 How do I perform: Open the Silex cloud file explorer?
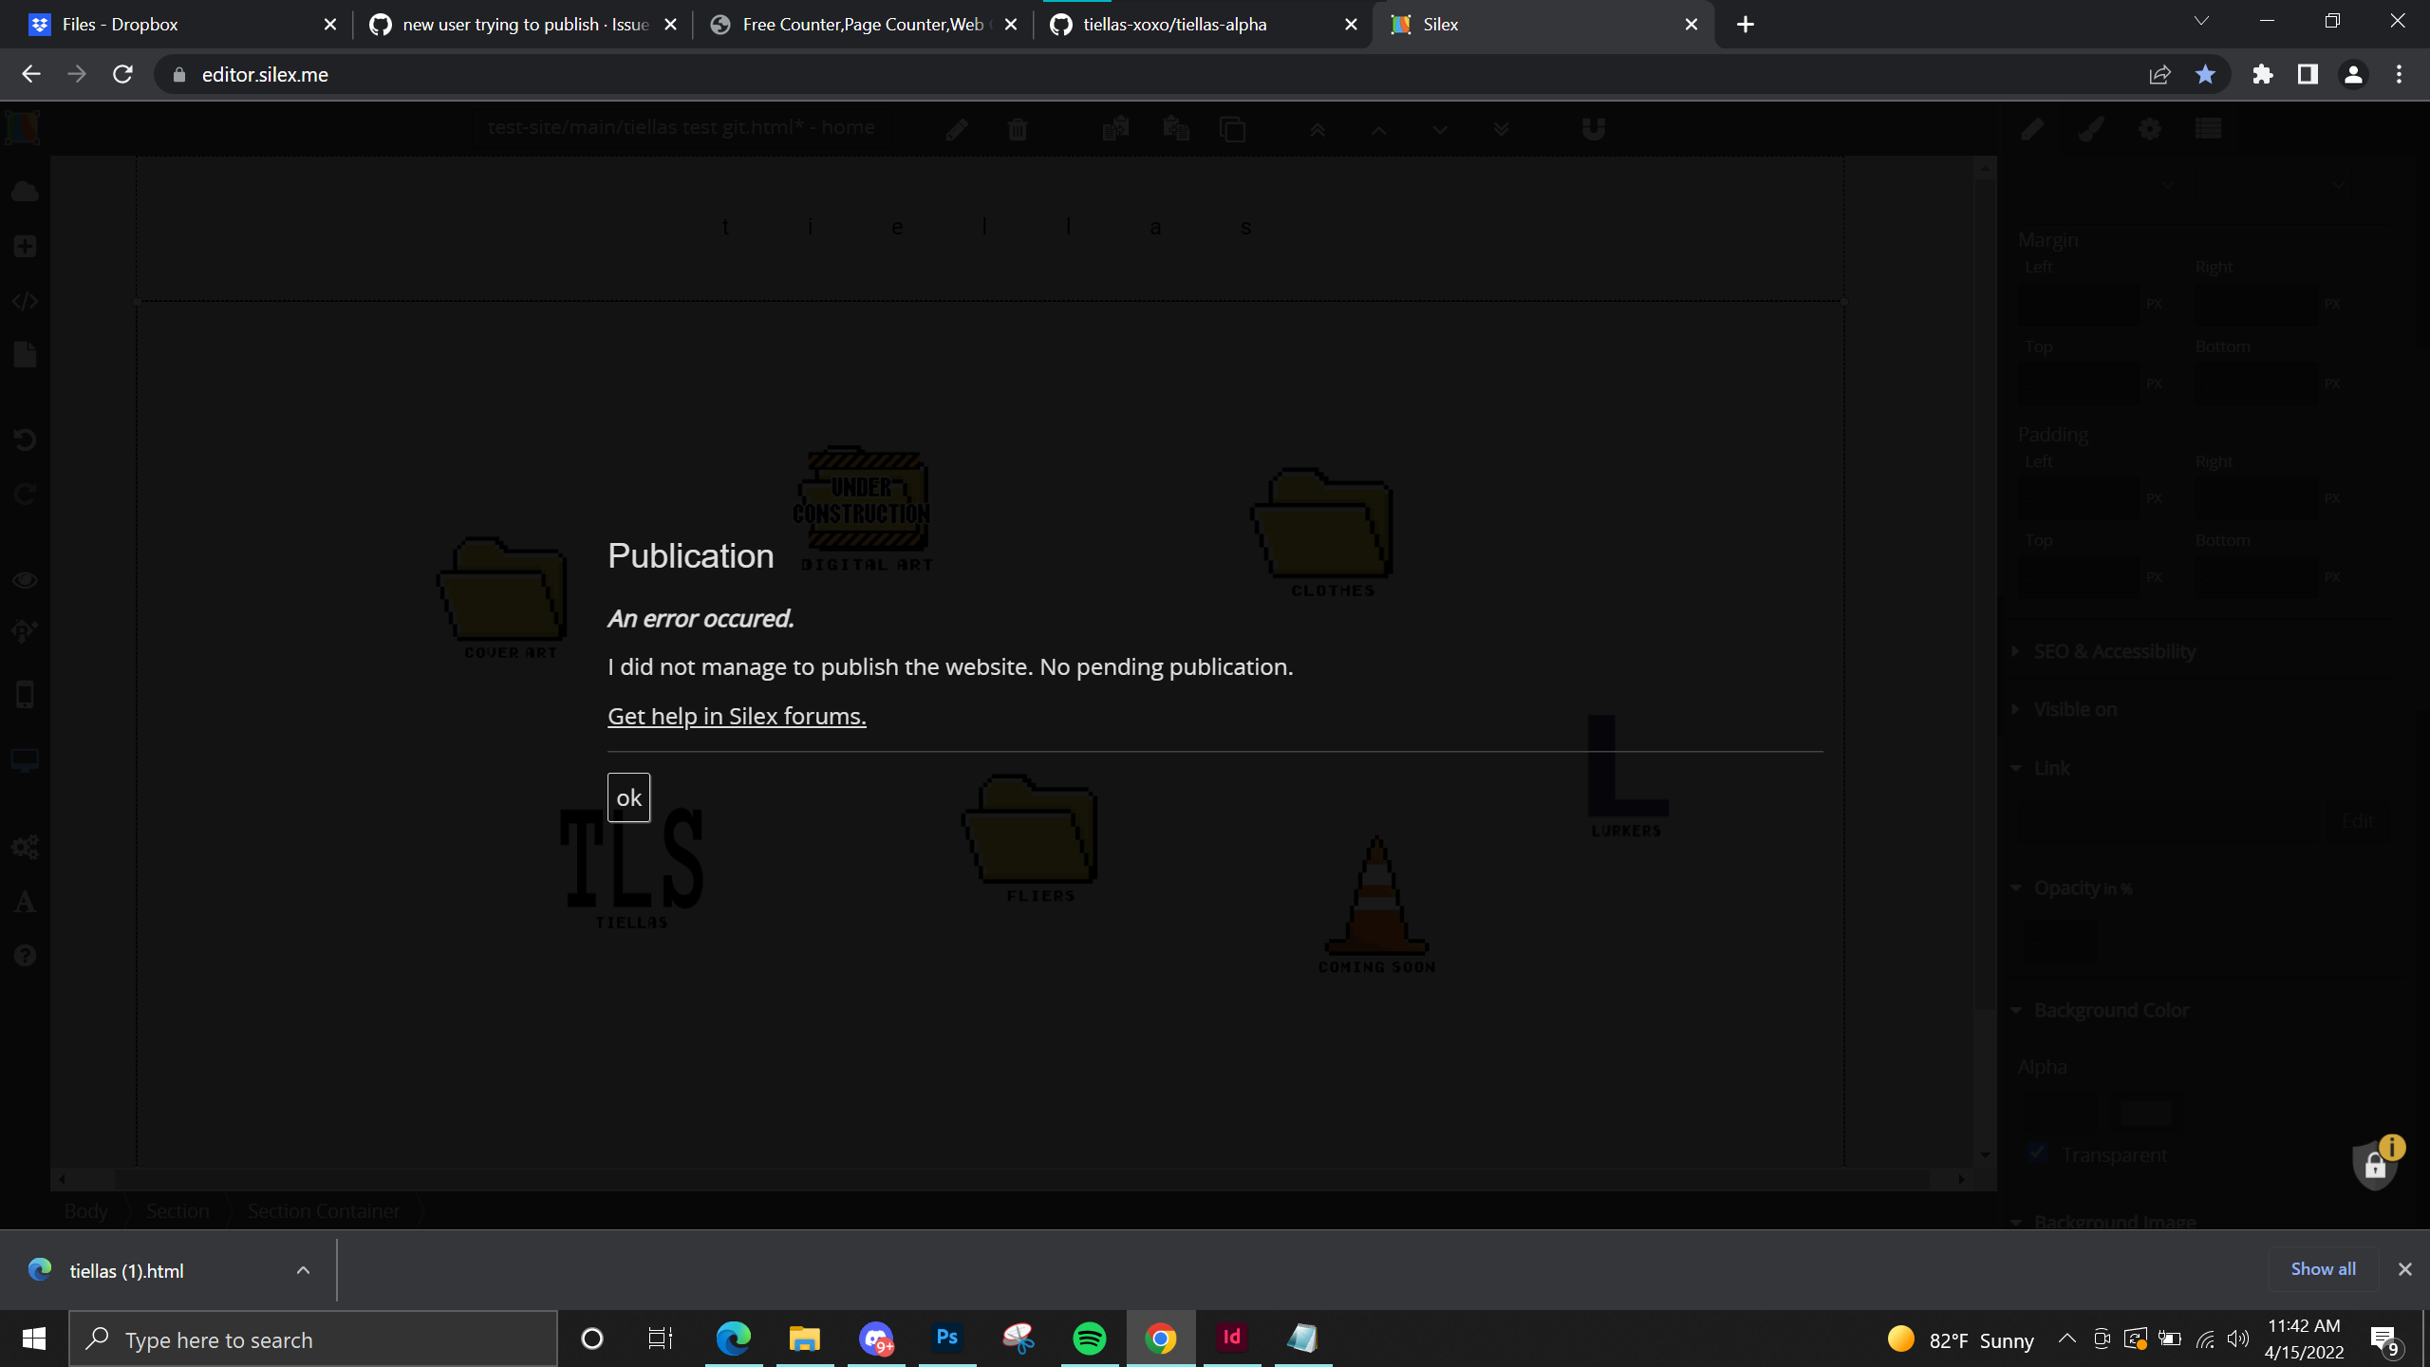[25, 190]
